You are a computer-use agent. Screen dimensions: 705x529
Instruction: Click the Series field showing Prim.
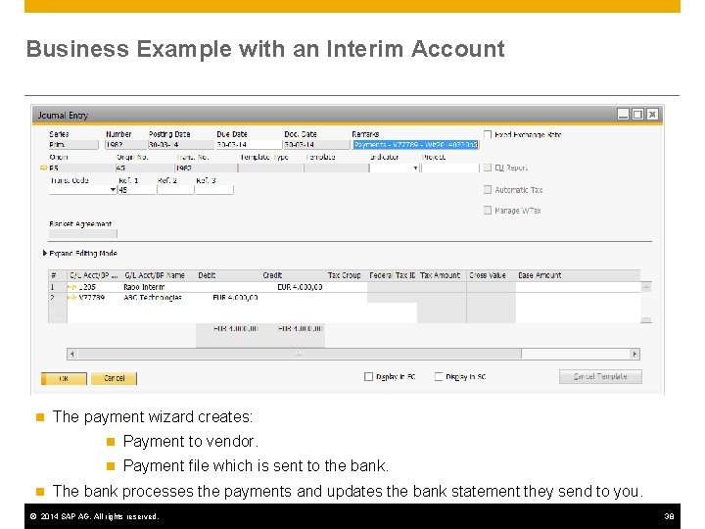pyautogui.click(x=73, y=145)
